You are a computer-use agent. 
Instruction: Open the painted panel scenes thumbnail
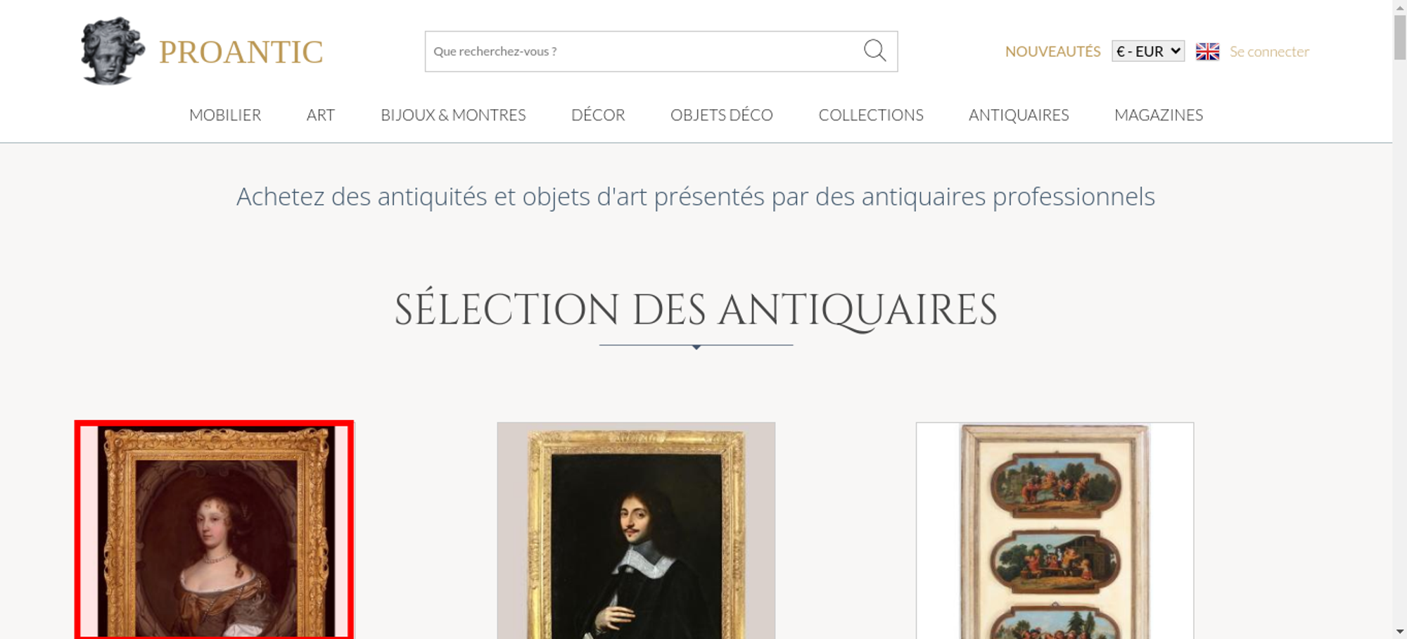point(1055,531)
